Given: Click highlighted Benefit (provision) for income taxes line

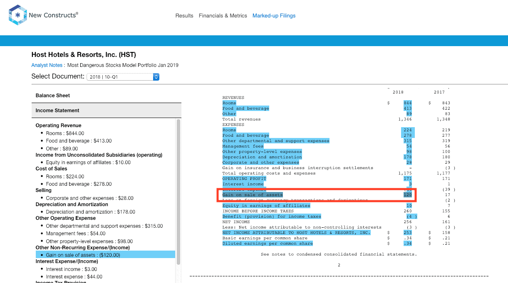Looking at the screenshot, I should coord(272,217).
